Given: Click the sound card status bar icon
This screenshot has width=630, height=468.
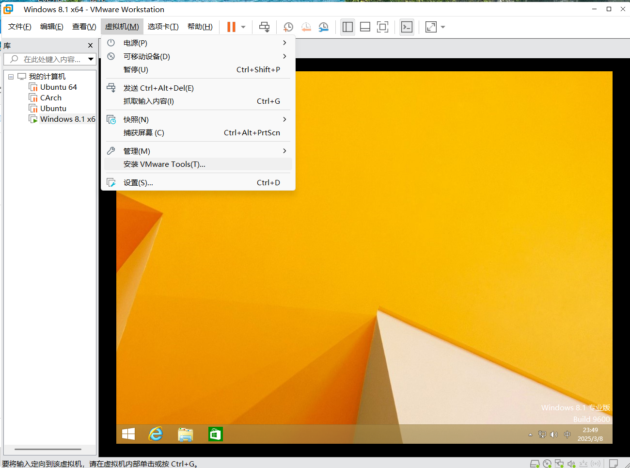Looking at the screenshot, I should pyautogui.click(x=571, y=464).
